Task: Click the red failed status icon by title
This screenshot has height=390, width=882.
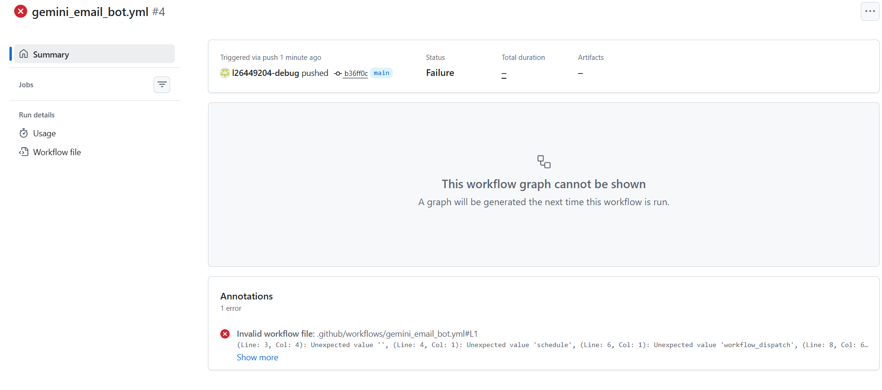Action: point(20,11)
